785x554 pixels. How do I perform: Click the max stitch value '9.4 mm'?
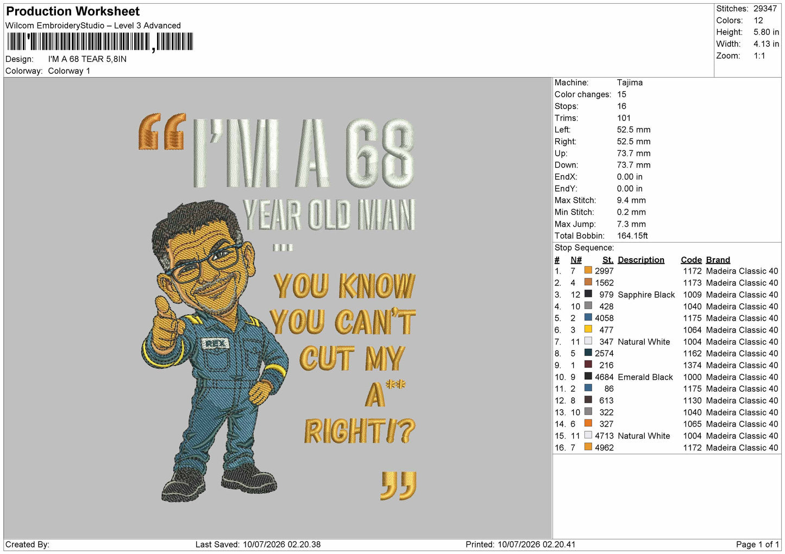[x=631, y=200]
